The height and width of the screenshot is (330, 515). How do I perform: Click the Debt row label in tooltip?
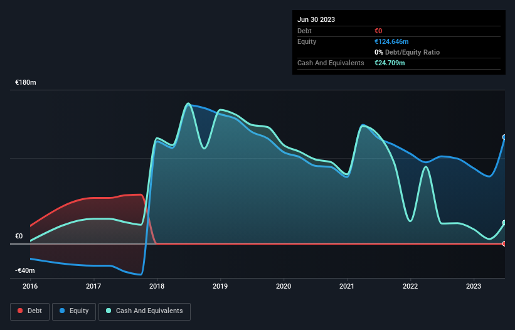point(304,31)
